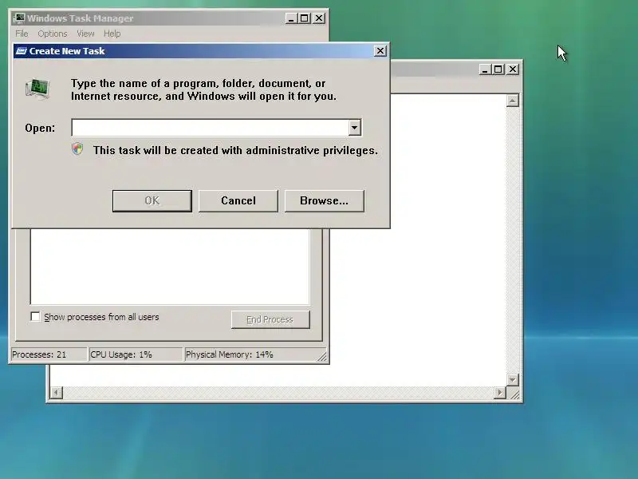This screenshot has height=479, width=638.
Task: Click the OK button
Action: (x=152, y=201)
